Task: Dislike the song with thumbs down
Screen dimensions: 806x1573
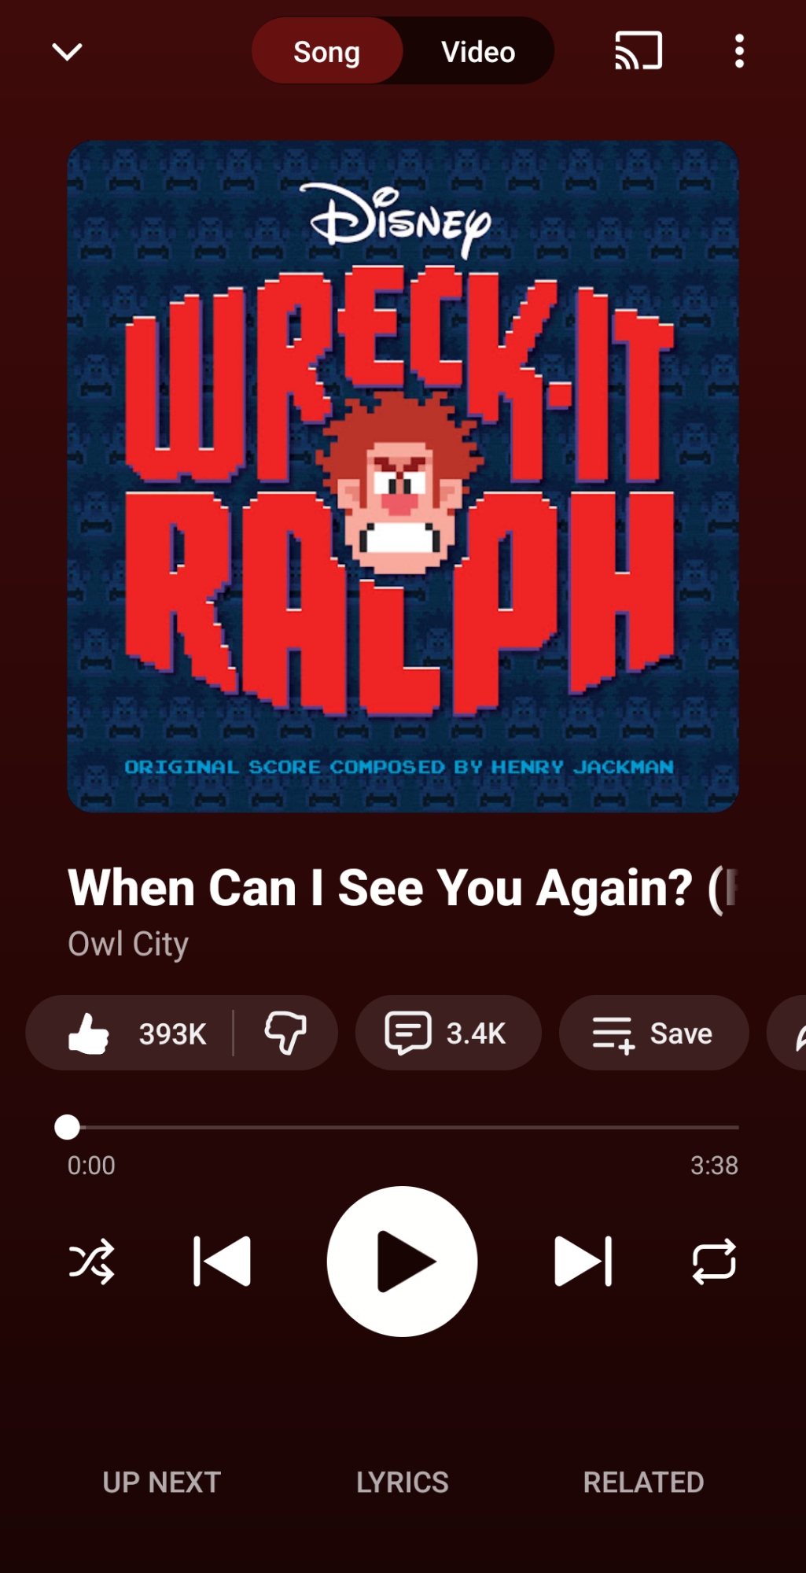Action: pos(285,1033)
